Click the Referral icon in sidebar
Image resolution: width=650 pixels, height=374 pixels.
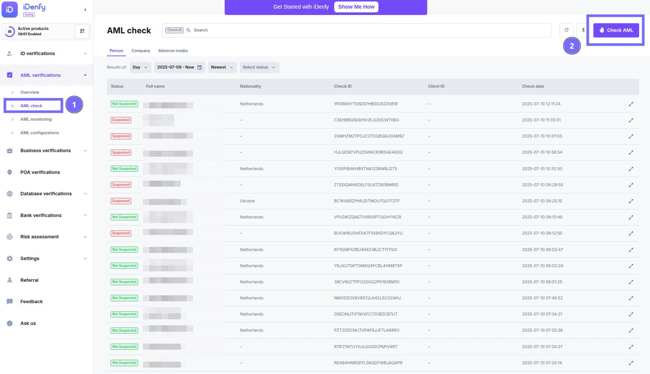10,280
